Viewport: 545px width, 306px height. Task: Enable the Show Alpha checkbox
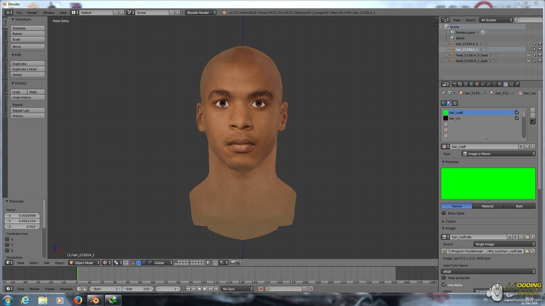[x=444, y=213]
